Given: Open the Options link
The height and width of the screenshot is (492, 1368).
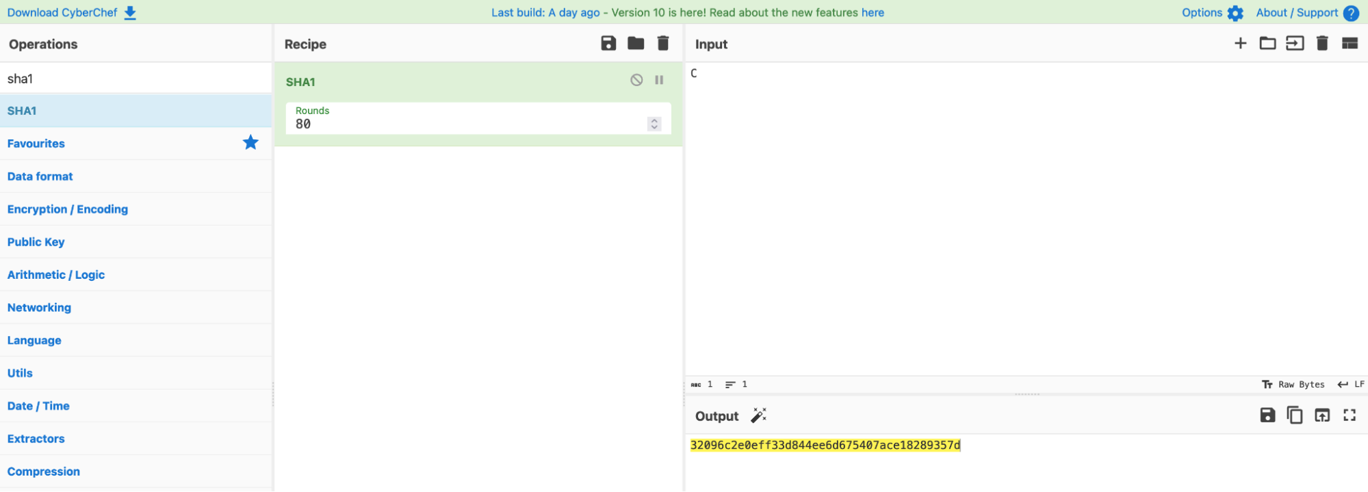Looking at the screenshot, I should [1202, 13].
